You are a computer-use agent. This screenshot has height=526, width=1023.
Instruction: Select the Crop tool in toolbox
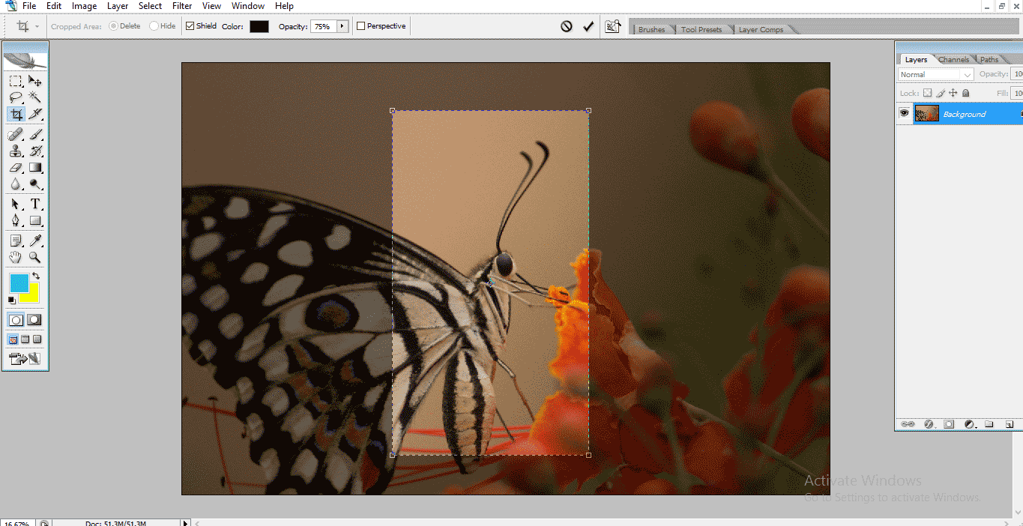pyautogui.click(x=16, y=114)
